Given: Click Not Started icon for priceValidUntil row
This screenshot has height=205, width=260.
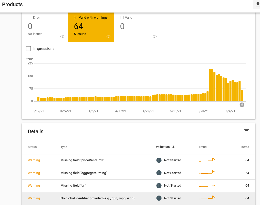Looking at the screenshot, I should 159,160.
